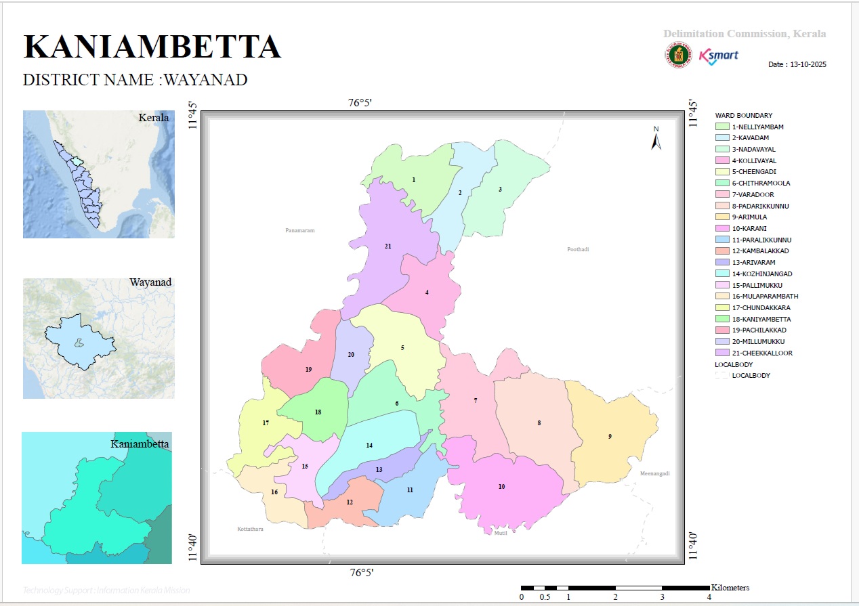
Task: Select ward 12 region on the map
Action: (x=350, y=502)
